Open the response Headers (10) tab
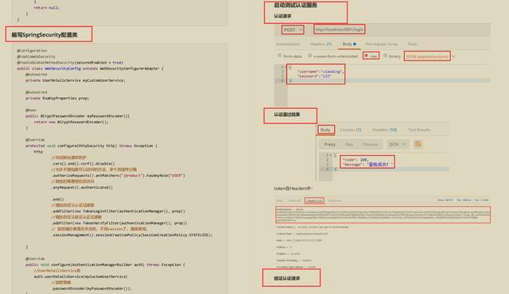Viewport: 509px width, 294px height. [x=384, y=130]
